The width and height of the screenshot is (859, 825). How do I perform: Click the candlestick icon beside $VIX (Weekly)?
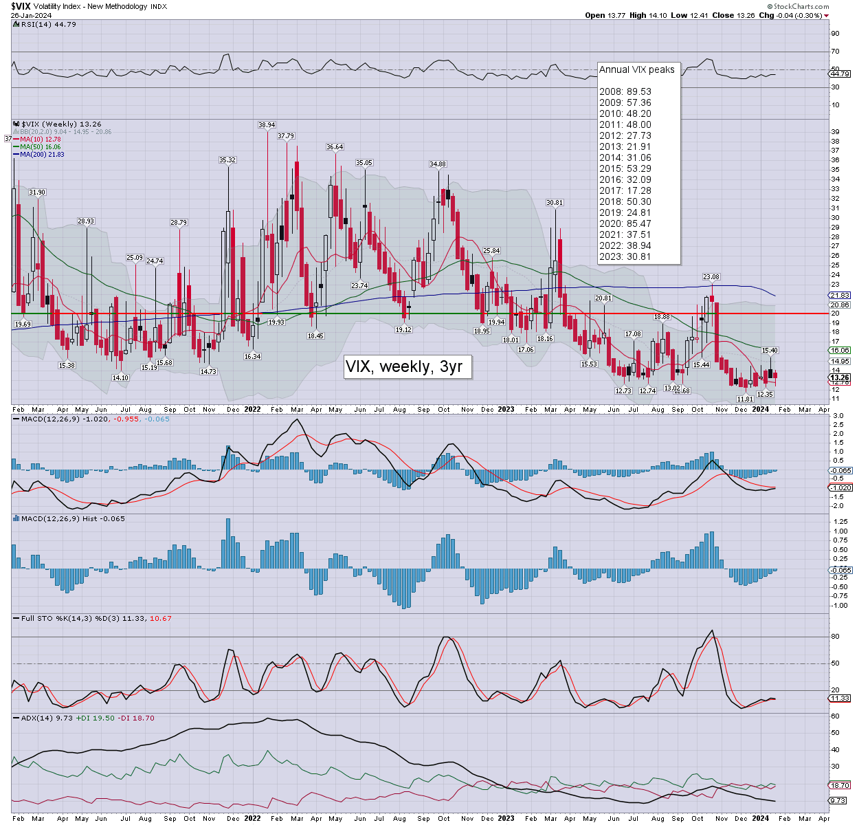tap(14, 124)
